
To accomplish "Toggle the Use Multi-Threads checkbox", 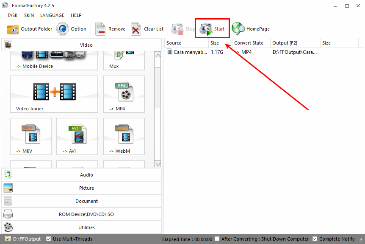I will point(48,239).
